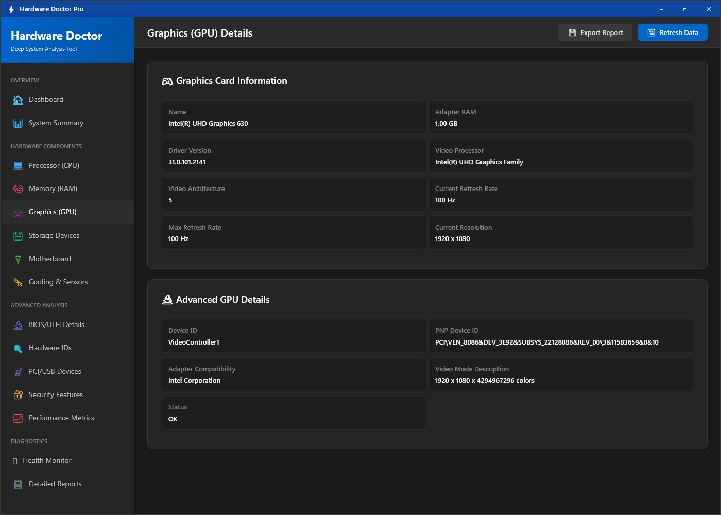Click the Dashboard house icon
This screenshot has width=721, height=515.
click(x=18, y=100)
